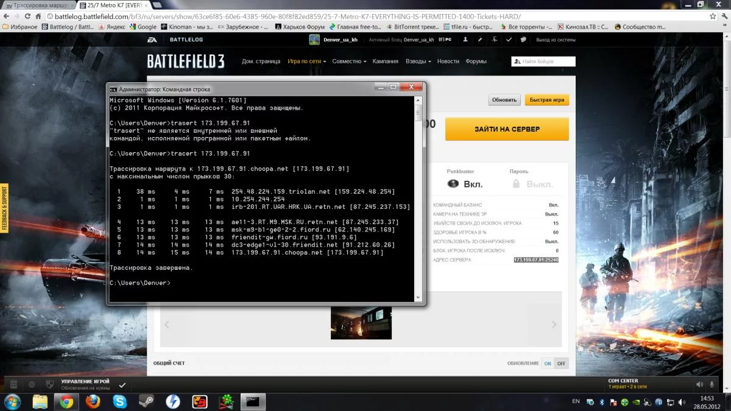Open the 'Кампания' menu item
The width and height of the screenshot is (731, 411).
tap(386, 61)
